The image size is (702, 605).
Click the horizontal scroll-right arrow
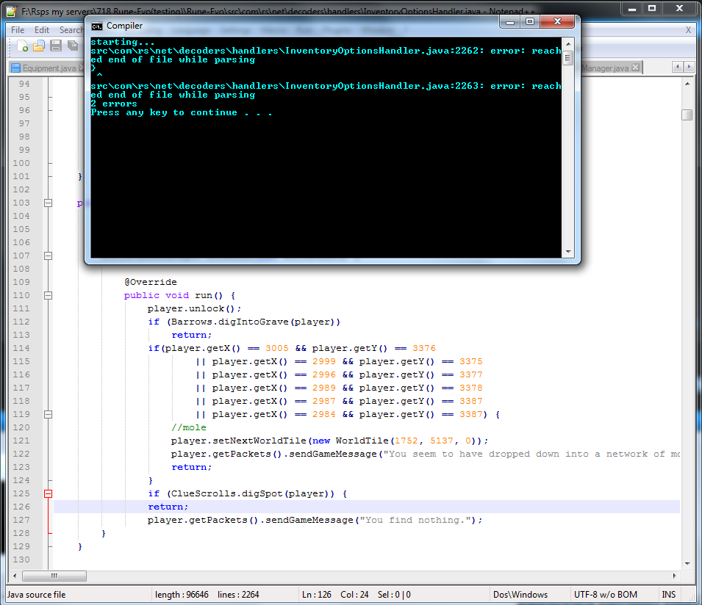pyautogui.click(x=674, y=576)
